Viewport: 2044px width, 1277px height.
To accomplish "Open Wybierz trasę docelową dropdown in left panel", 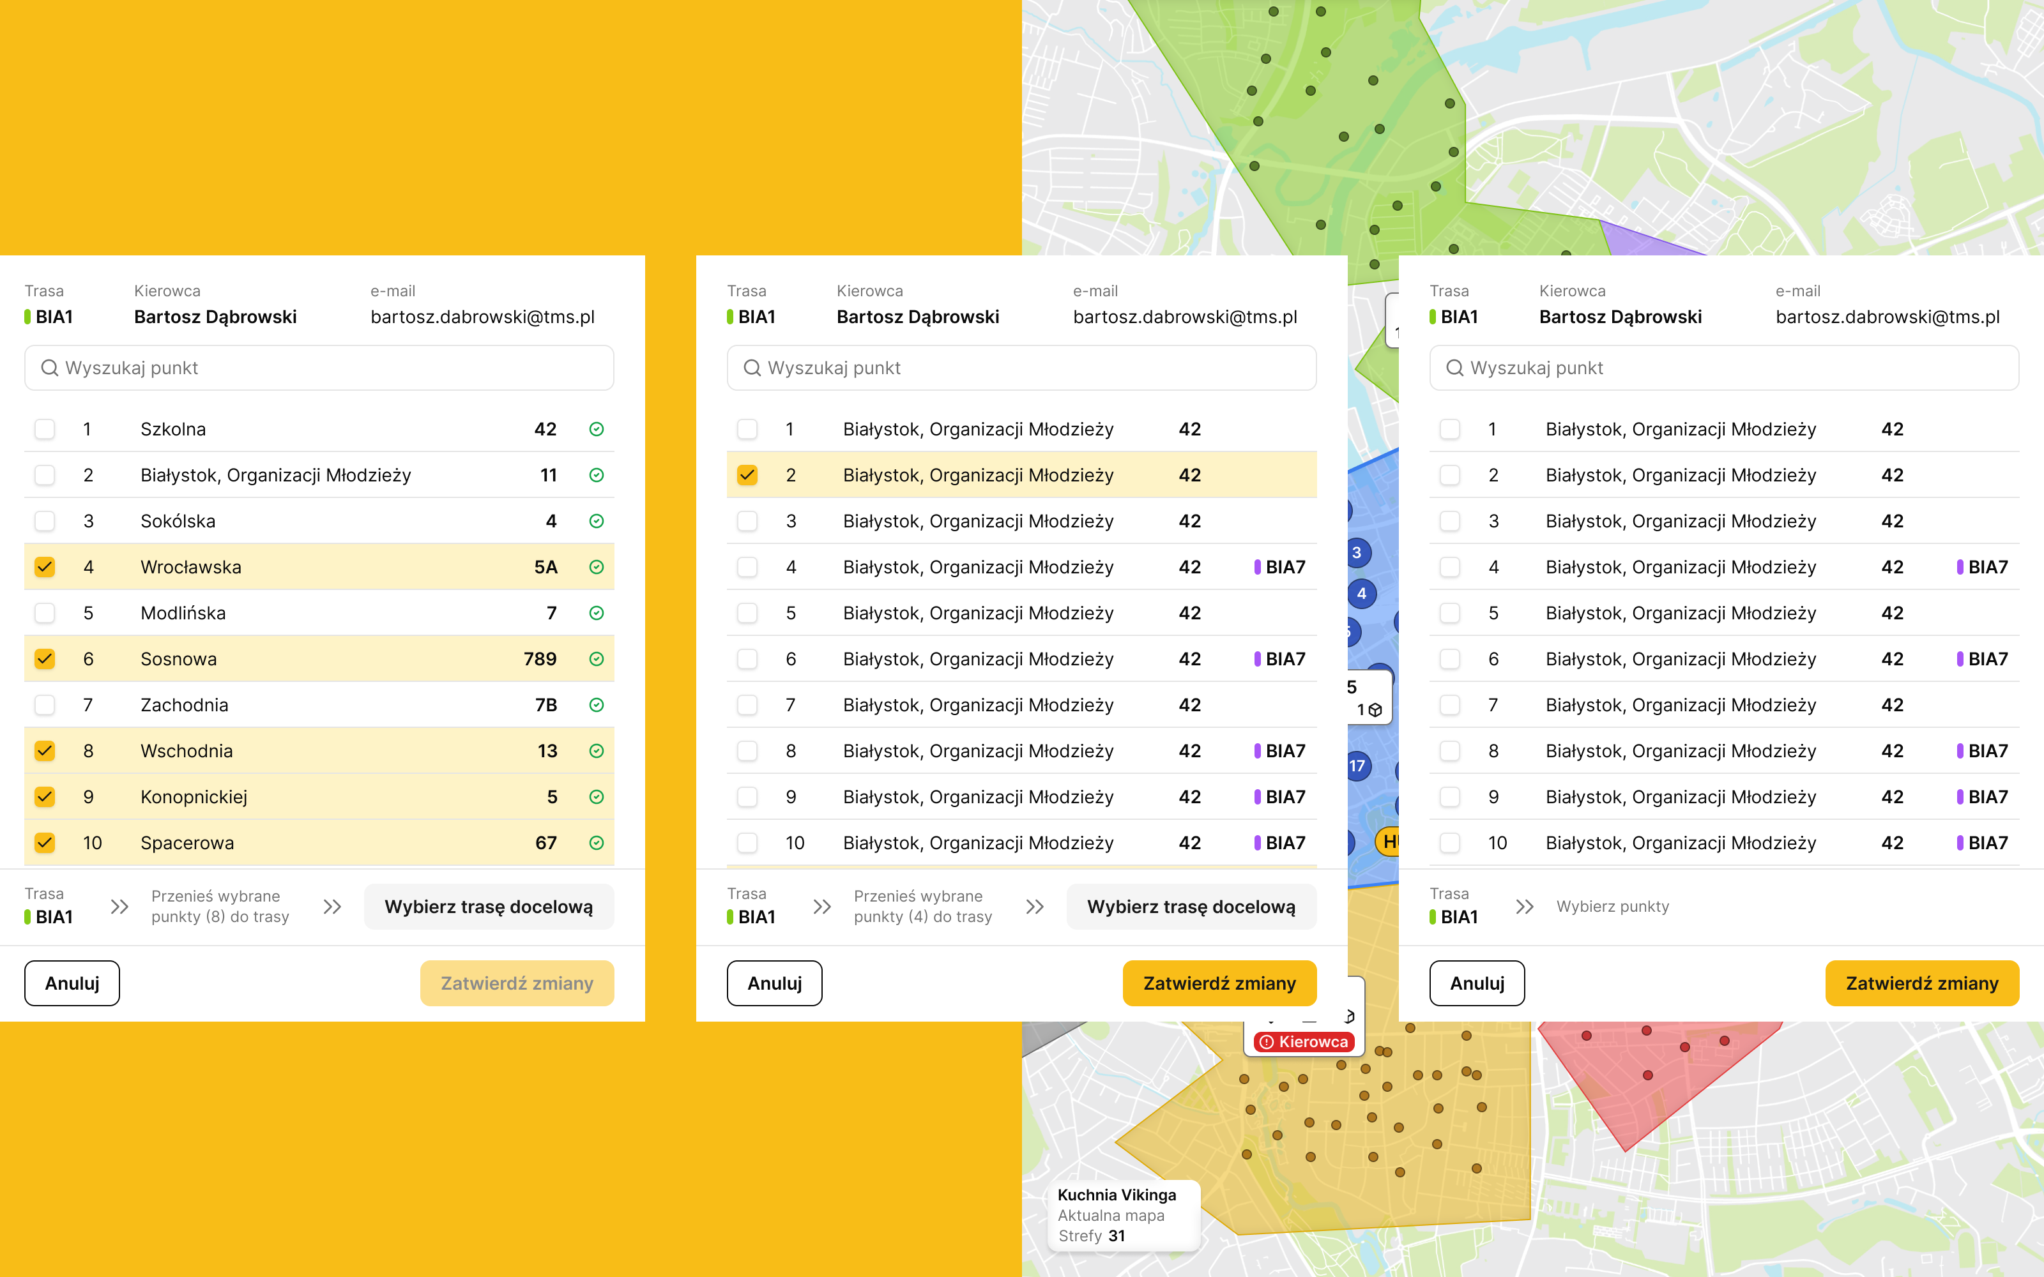I will pyautogui.click(x=489, y=907).
